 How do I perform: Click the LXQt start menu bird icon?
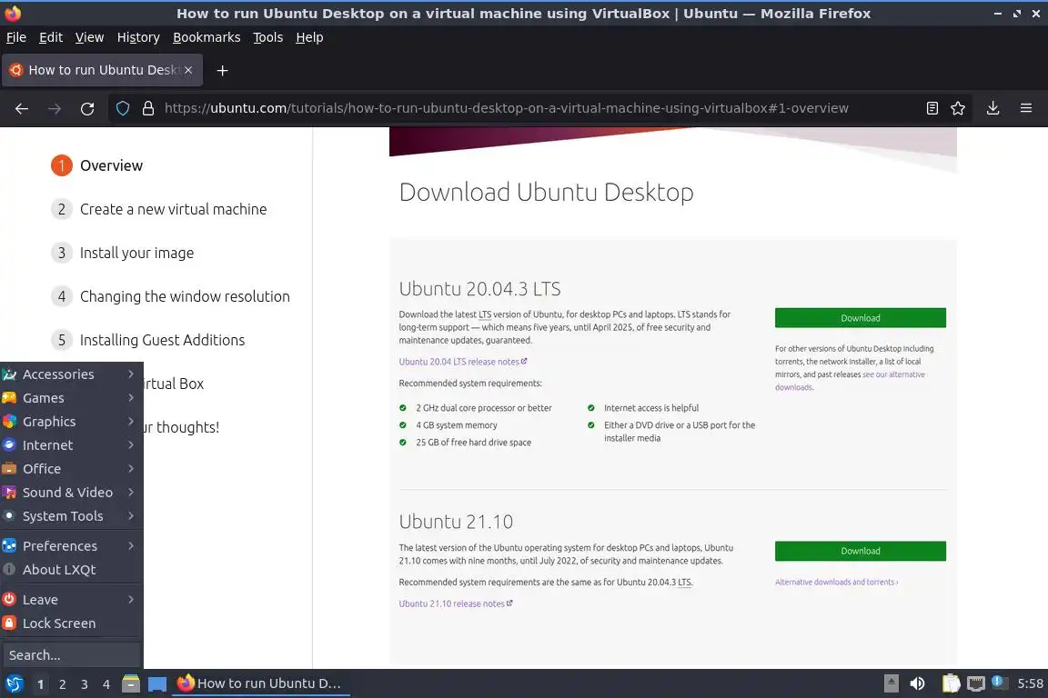14,683
